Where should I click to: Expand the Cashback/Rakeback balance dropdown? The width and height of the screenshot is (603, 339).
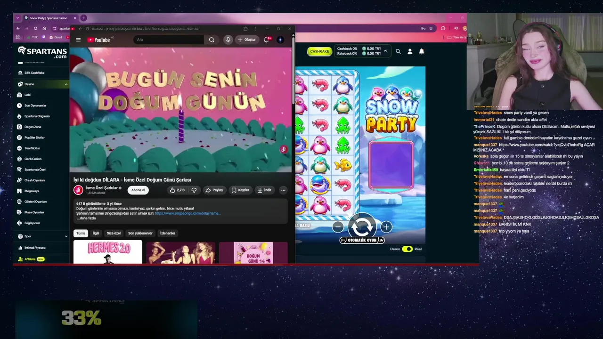coord(385,51)
